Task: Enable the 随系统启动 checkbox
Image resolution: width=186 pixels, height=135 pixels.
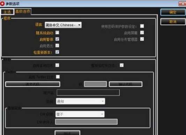Action: pos(57,33)
